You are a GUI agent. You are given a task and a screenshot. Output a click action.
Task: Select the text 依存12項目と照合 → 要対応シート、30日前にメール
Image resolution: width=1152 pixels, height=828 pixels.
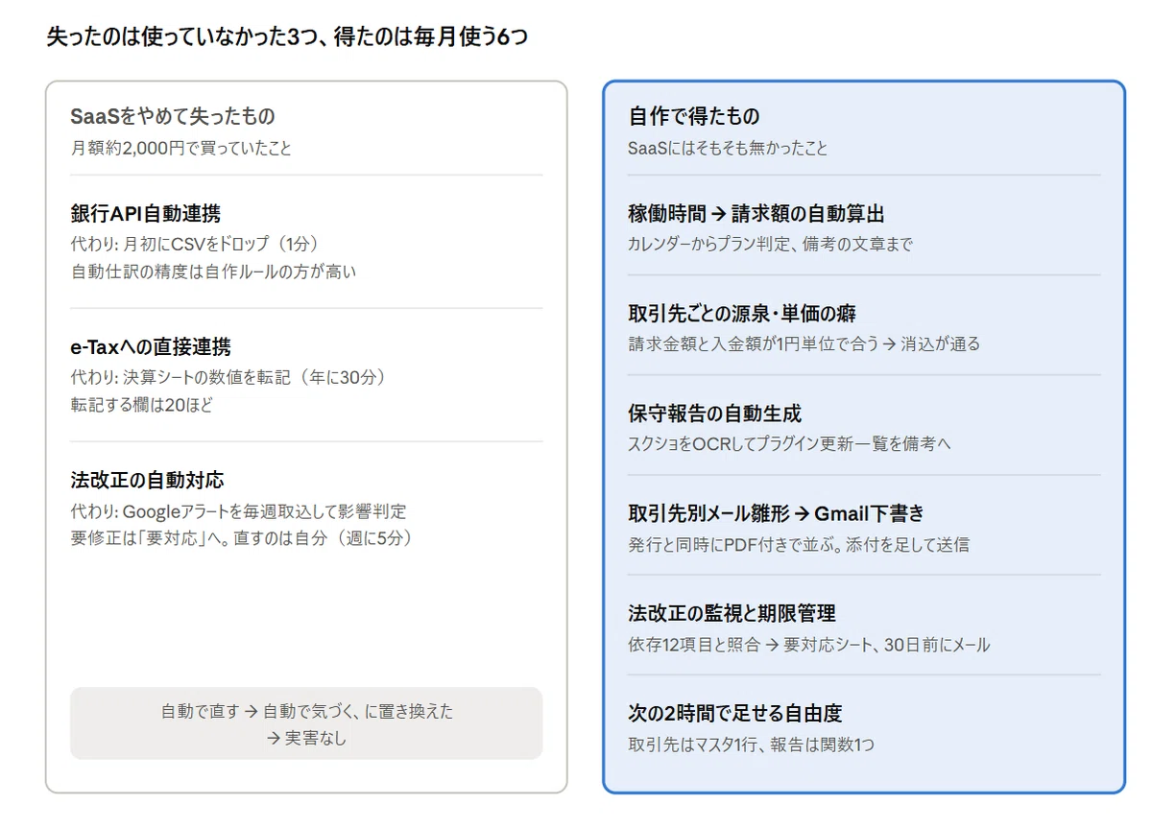tap(809, 644)
